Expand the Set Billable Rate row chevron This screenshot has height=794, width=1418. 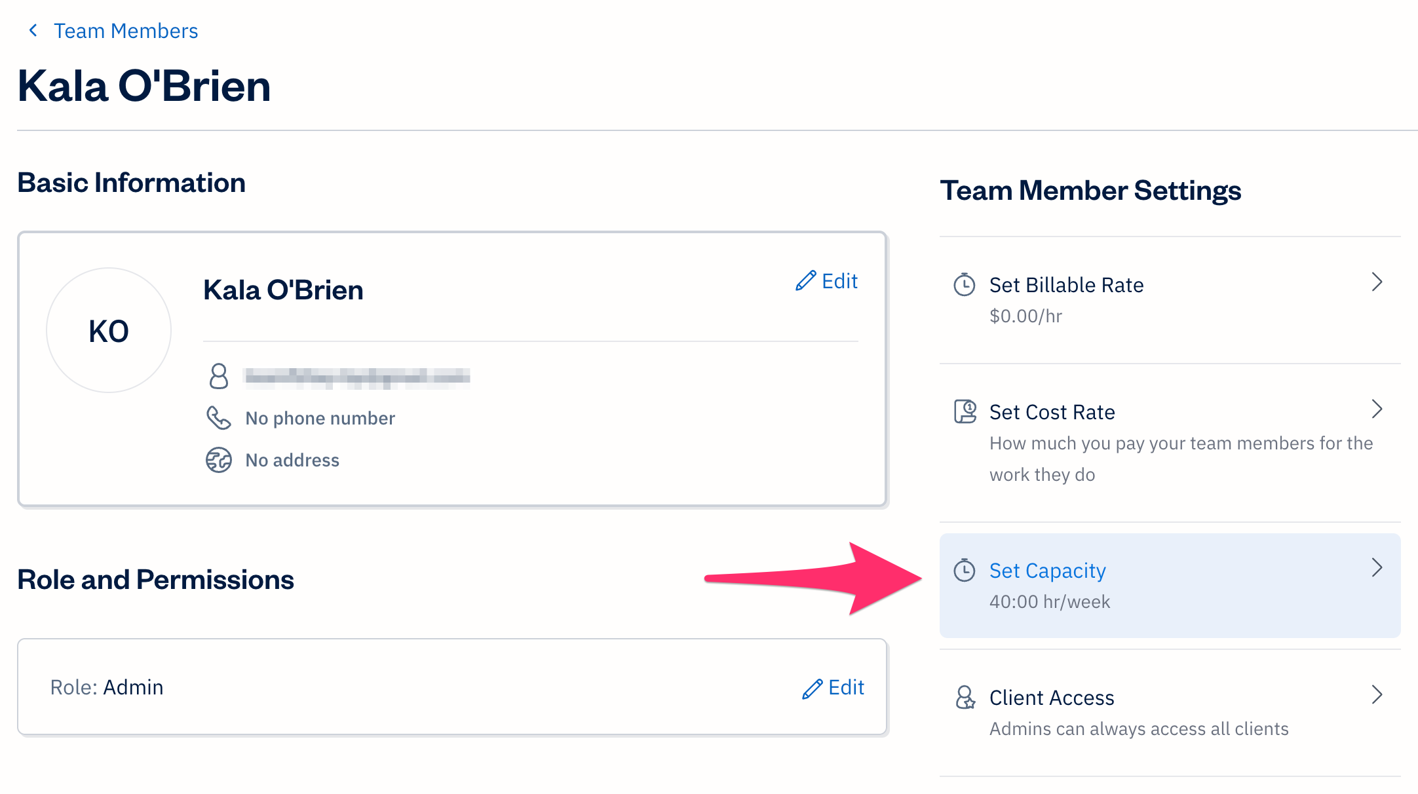(1378, 282)
